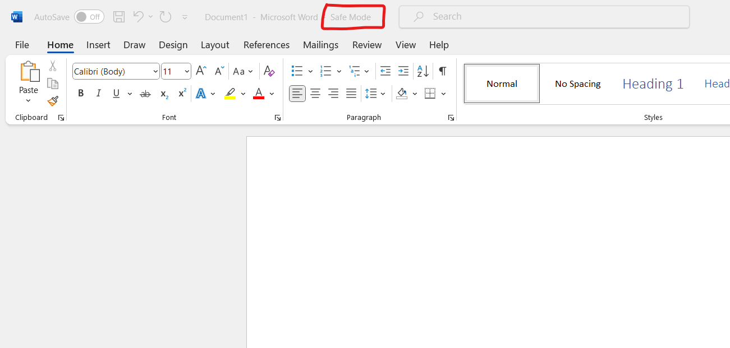Click in the Search box
The width and height of the screenshot is (730, 348).
[x=544, y=17]
